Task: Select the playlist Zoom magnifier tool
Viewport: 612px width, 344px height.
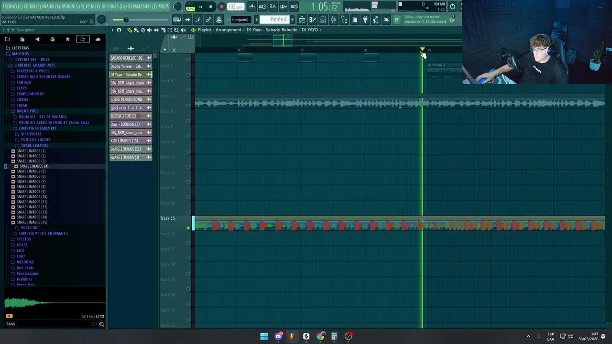Action: (176, 30)
